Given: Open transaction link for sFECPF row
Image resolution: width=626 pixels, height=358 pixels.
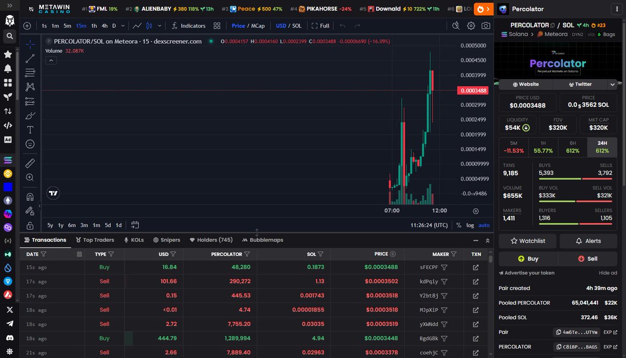Looking at the screenshot, I should 476,267.
